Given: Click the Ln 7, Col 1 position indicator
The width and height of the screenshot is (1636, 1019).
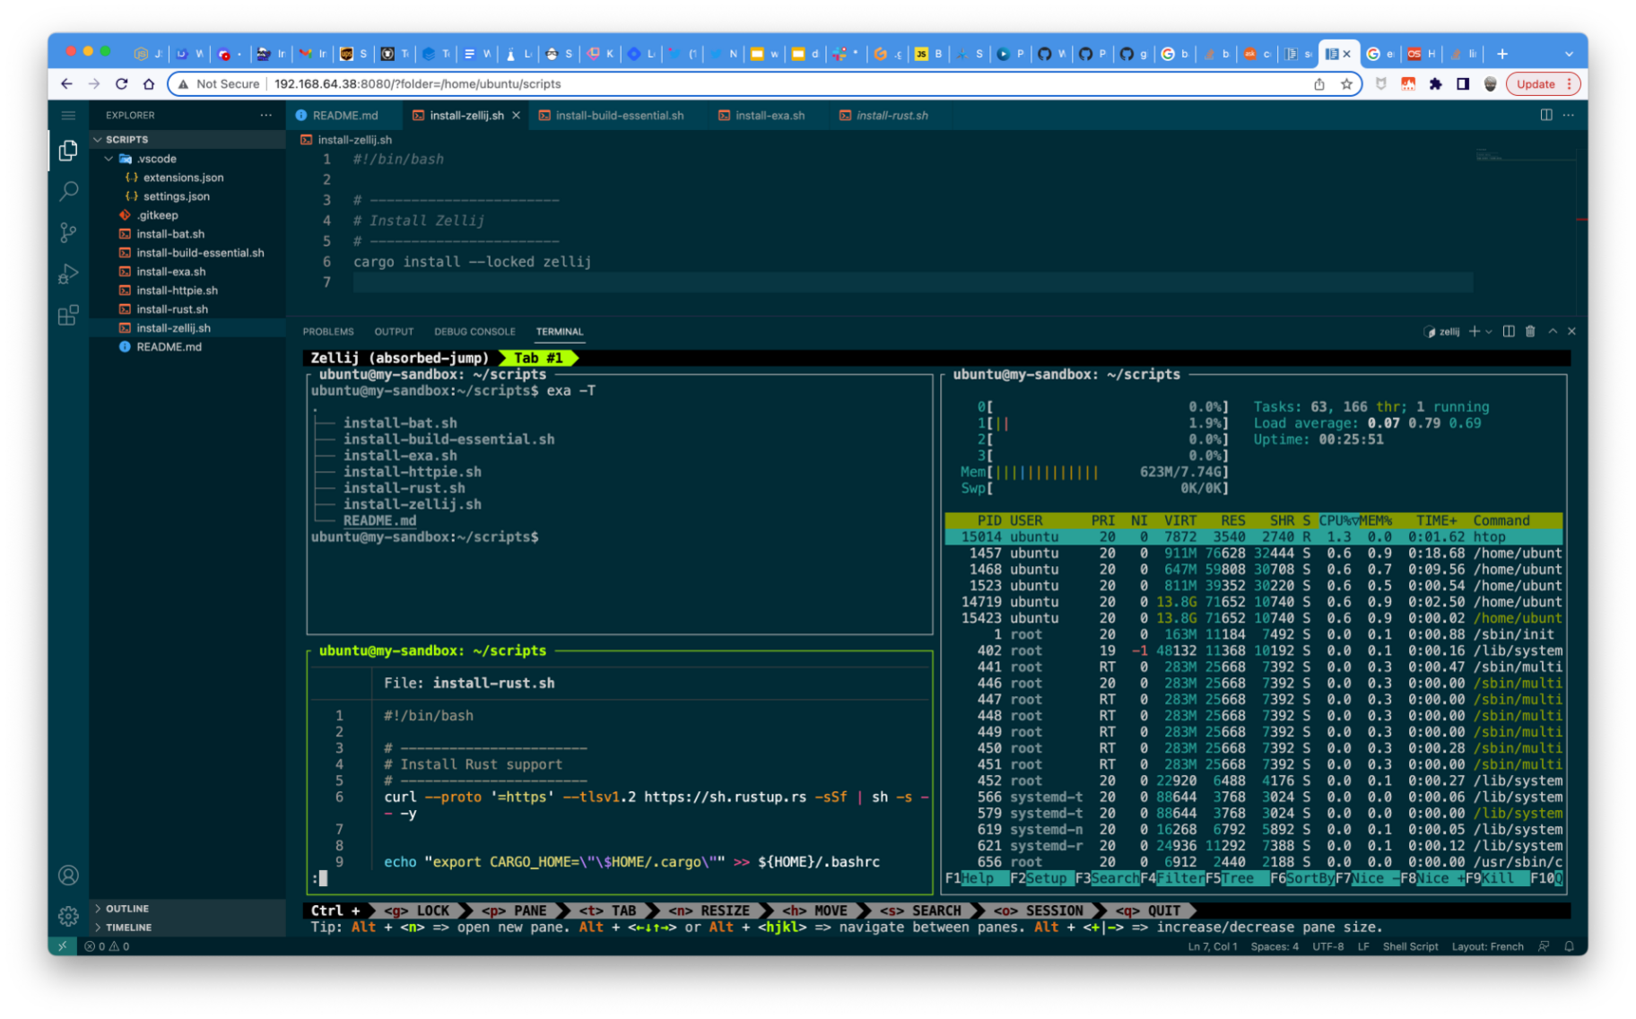Looking at the screenshot, I should [1212, 945].
